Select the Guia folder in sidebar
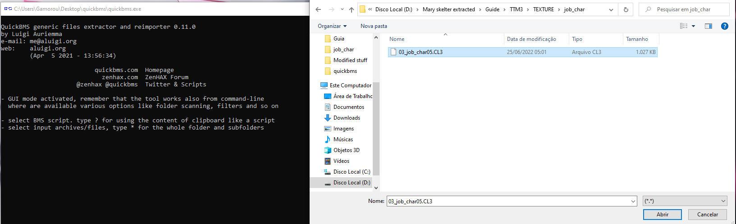Screen dimensions: 736x224 pos(339,39)
